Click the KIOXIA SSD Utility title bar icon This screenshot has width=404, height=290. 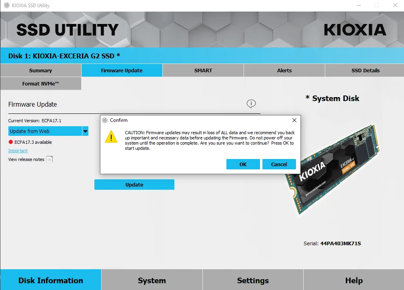pyautogui.click(x=7, y=5)
